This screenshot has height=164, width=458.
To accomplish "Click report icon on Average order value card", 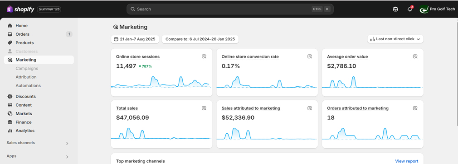I will coord(415,57).
